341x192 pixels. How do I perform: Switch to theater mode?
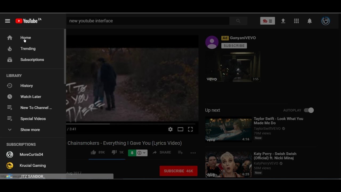[x=180, y=129]
